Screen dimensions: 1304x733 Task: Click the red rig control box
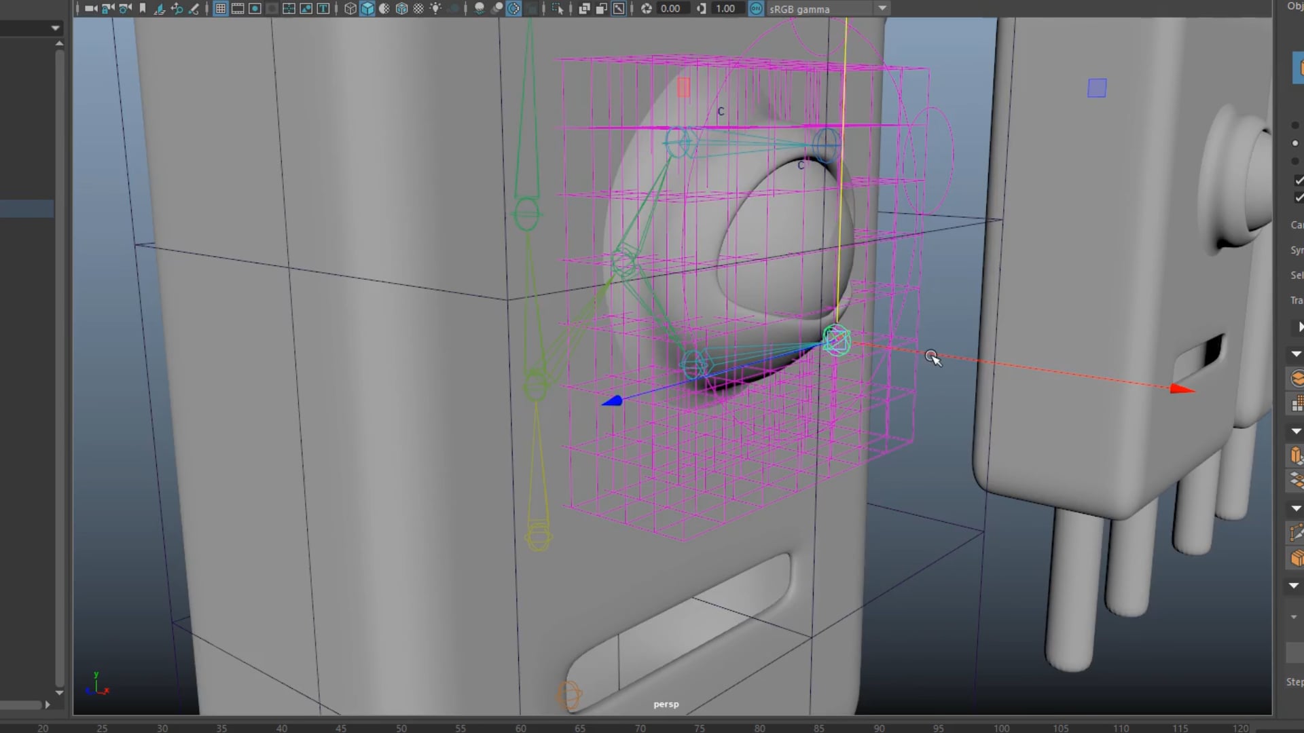click(x=683, y=87)
